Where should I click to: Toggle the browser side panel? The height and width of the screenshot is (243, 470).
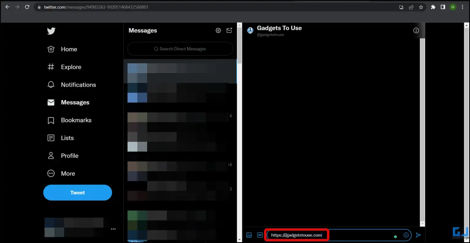[x=443, y=7]
